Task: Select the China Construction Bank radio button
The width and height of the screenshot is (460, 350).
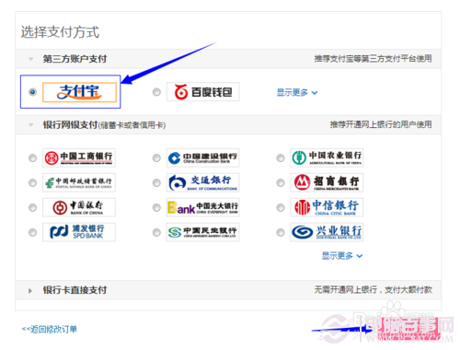Action: [x=156, y=158]
